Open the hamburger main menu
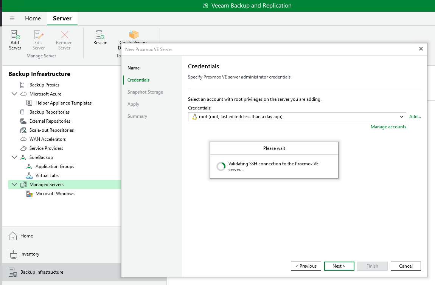This screenshot has height=285, width=435. tap(12, 18)
